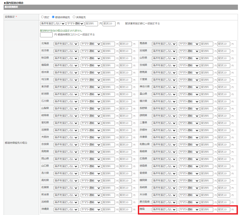Open the condition dropdown for 北海道
Viewport: 241px width, 215px height.
coord(66,44)
